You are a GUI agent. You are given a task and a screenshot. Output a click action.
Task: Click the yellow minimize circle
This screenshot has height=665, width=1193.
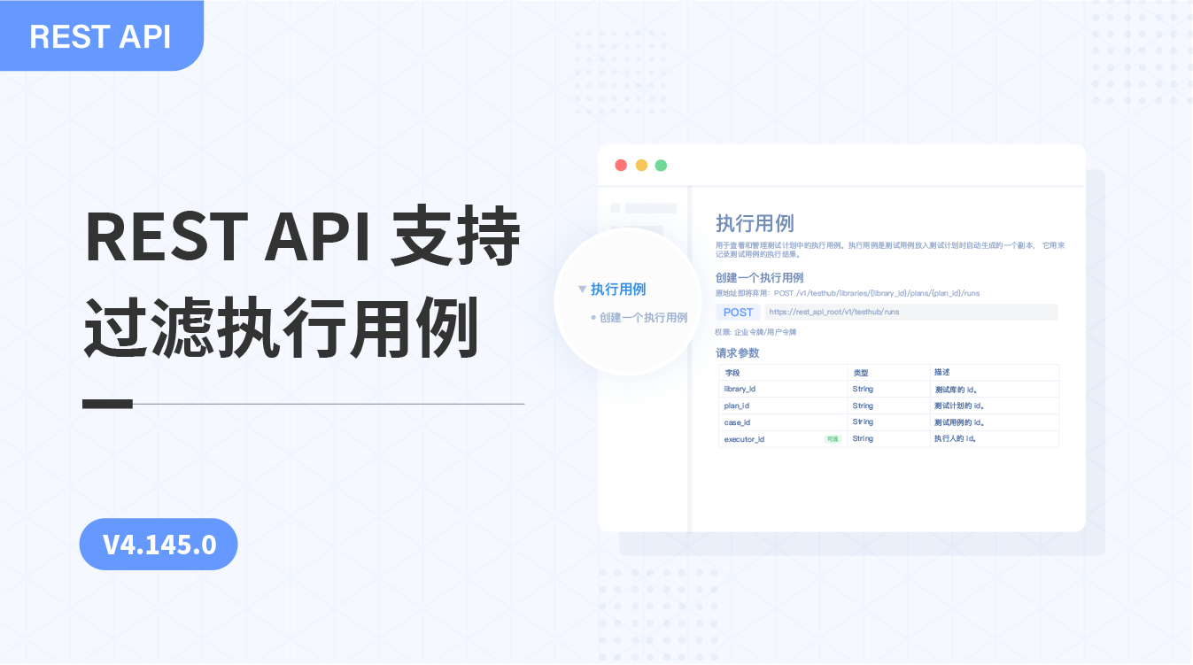point(640,165)
